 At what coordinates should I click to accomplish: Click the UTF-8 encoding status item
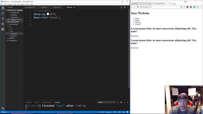(115, 112)
